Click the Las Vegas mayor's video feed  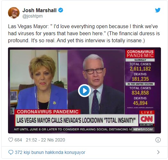click(39, 79)
